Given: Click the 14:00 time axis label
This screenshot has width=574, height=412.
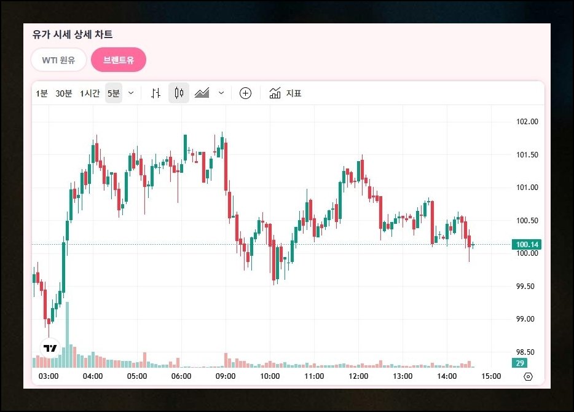Looking at the screenshot, I should pyautogui.click(x=447, y=376).
